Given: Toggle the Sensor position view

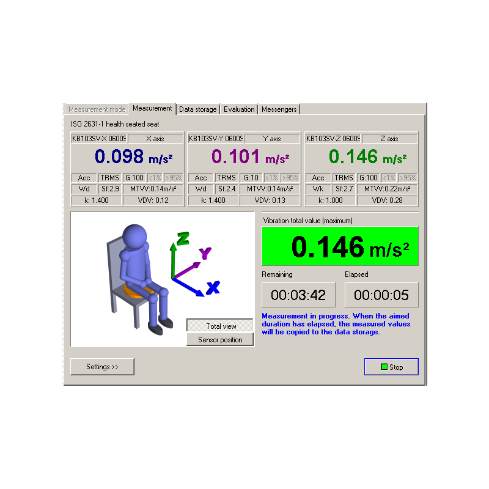Looking at the screenshot, I should (220, 340).
